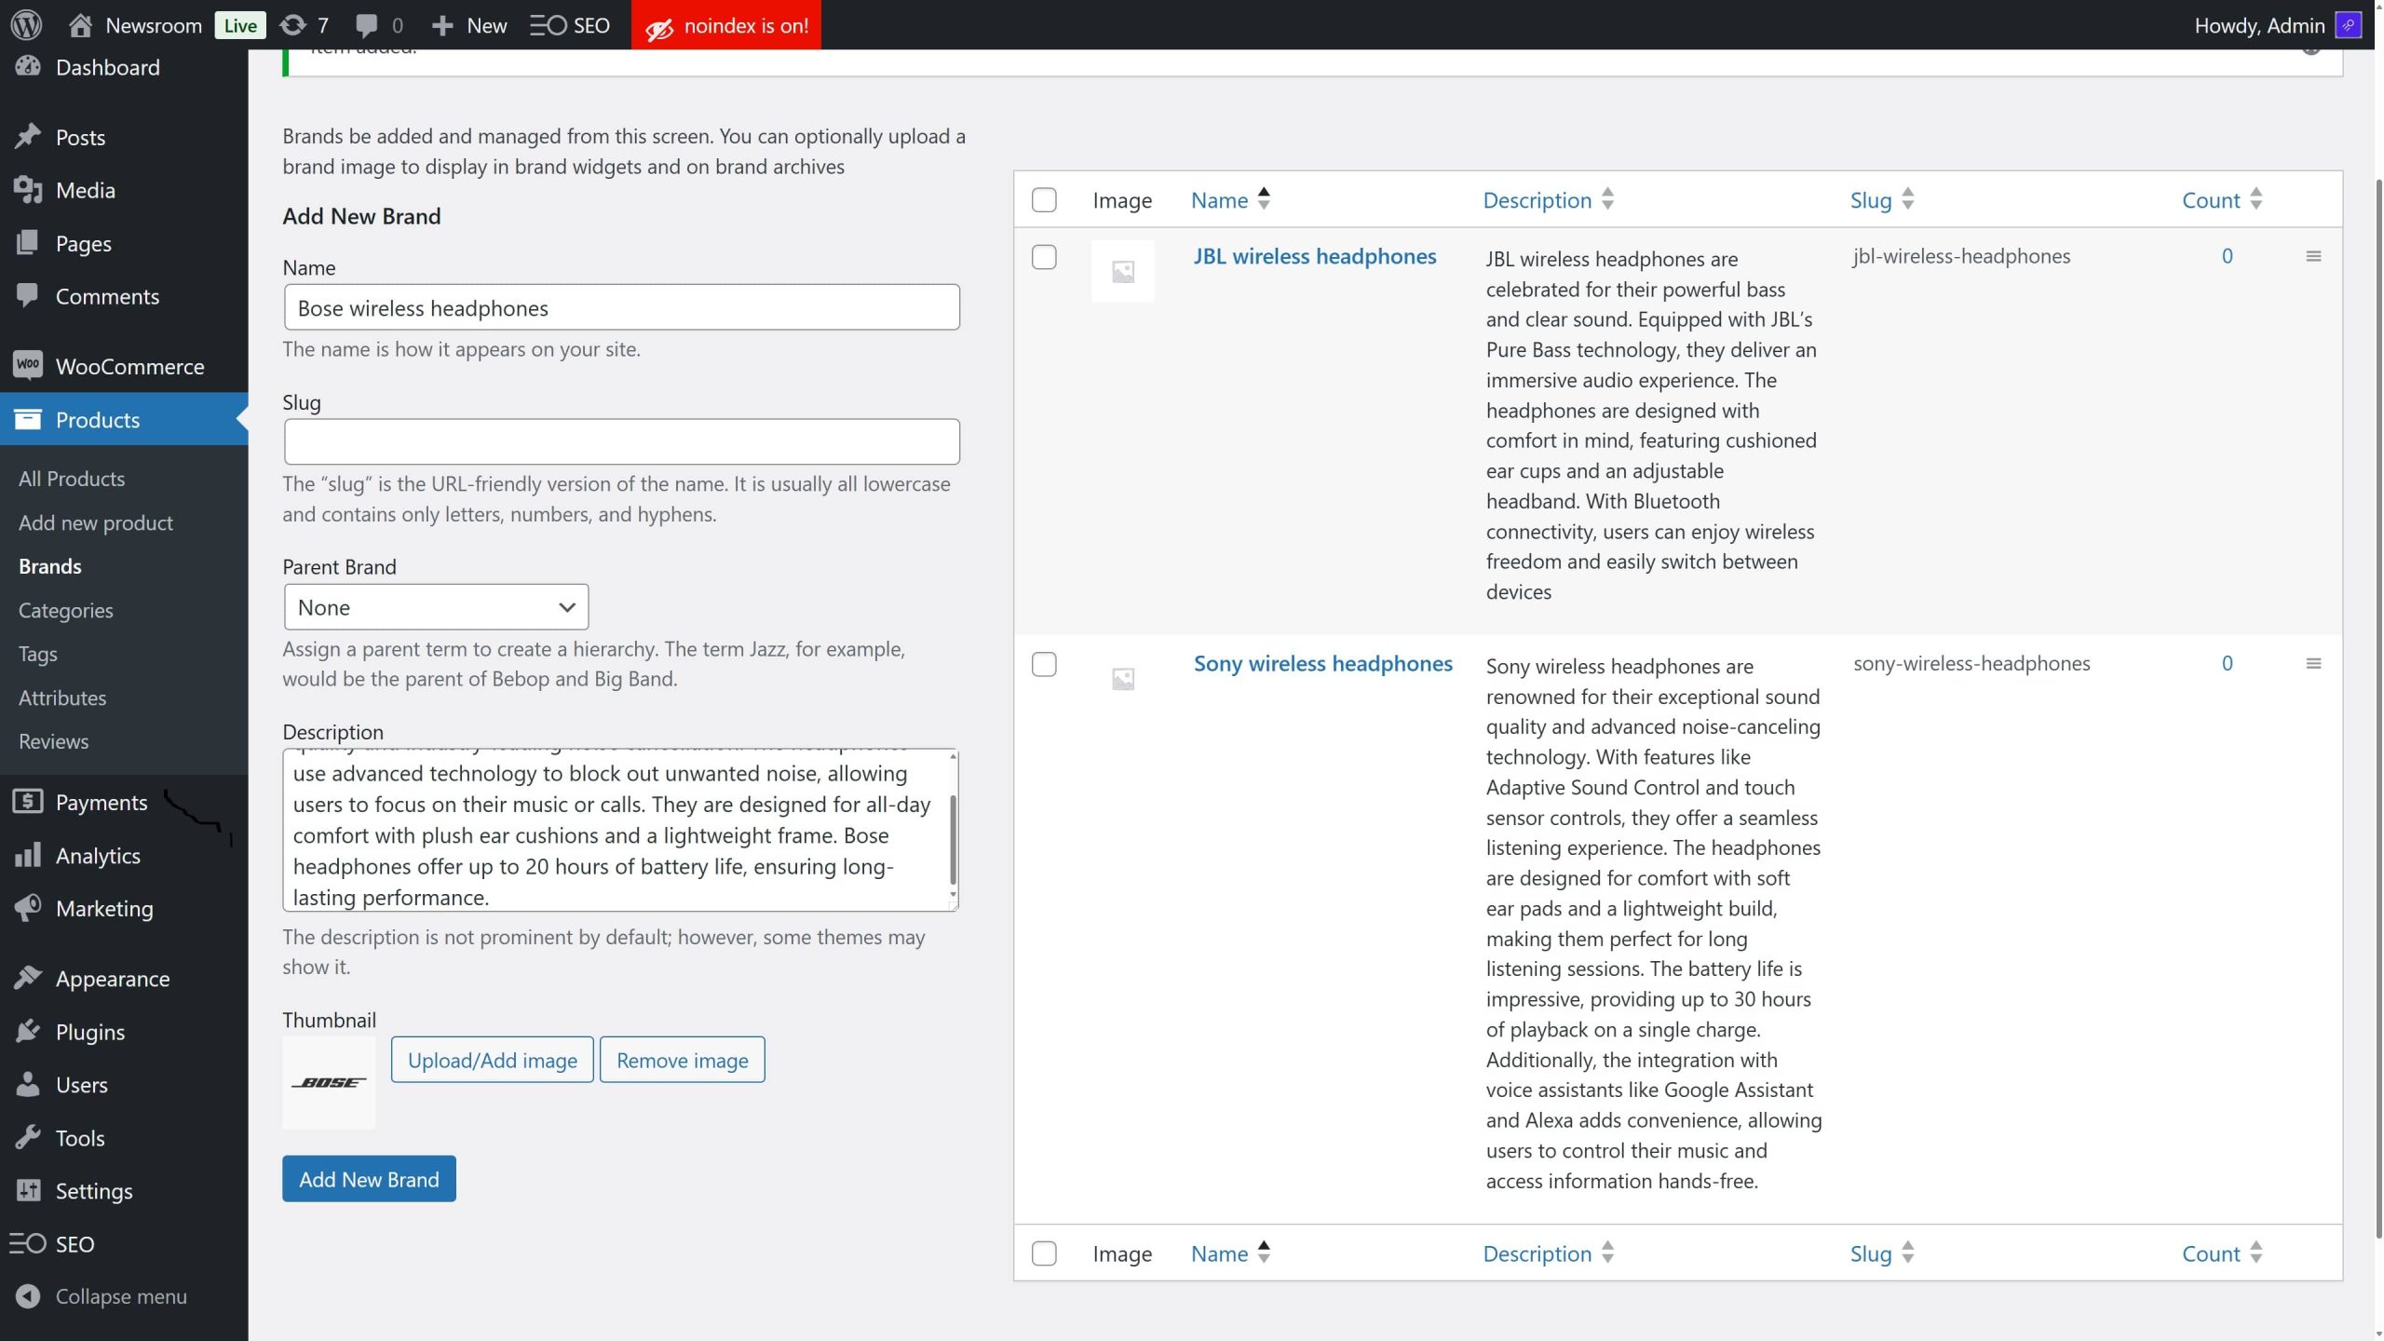Click the Products archive box icon
Image resolution: width=2384 pixels, height=1341 pixels.
(28, 419)
